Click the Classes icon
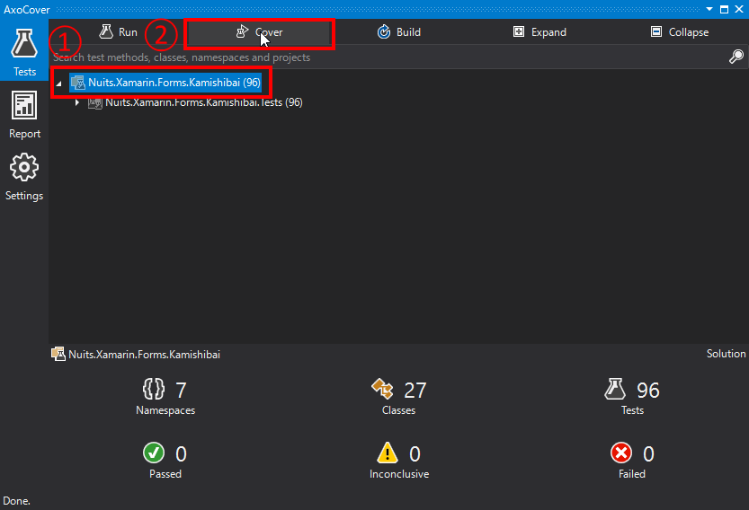Viewport: 749px width, 510px height. (382, 389)
